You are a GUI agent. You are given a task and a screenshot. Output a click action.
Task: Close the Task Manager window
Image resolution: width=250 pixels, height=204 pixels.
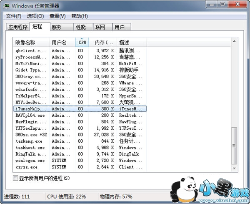tap(237, 4)
